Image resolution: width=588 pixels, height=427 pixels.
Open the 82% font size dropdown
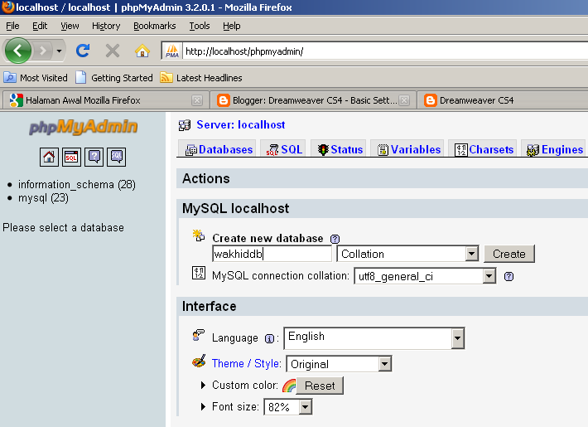288,407
